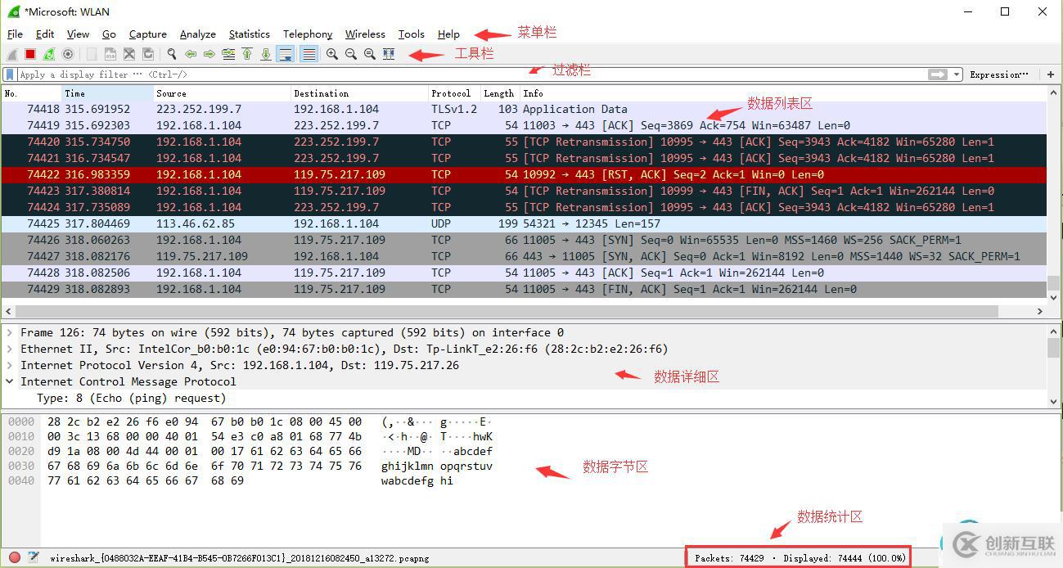The height and width of the screenshot is (568, 1063).
Task: Click the packet list horizontal scrollbar
Action: point(507,311)
